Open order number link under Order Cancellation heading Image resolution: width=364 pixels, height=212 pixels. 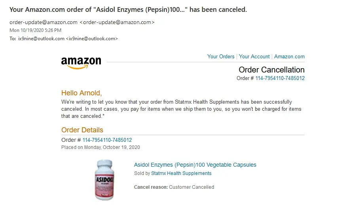[x=280, y=78]
